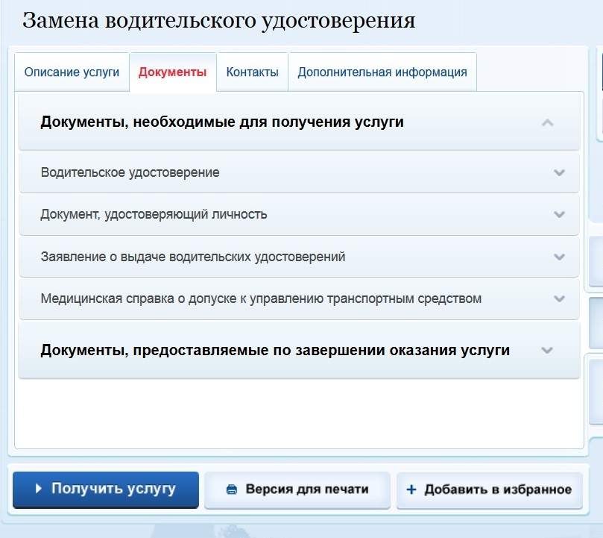This screenshot has width=603, height=538.
Task: Click the Медицинская справка о допуске row text
Action: tap(261, 298)
